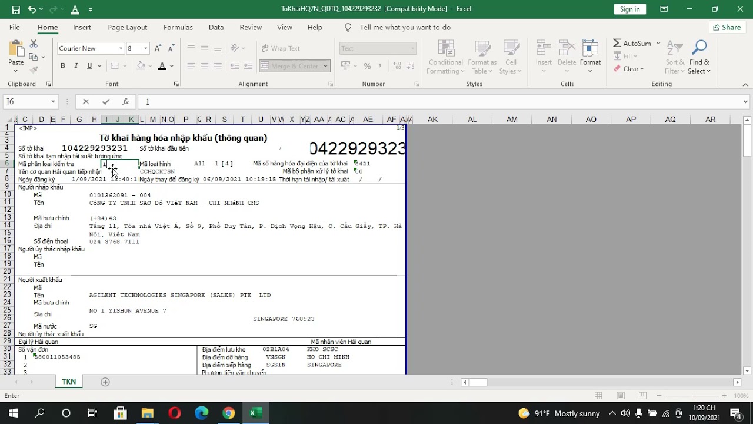Screen dimensions: 753x424
Task: Expand the Conditional Formatting menu
Action: 445,57
